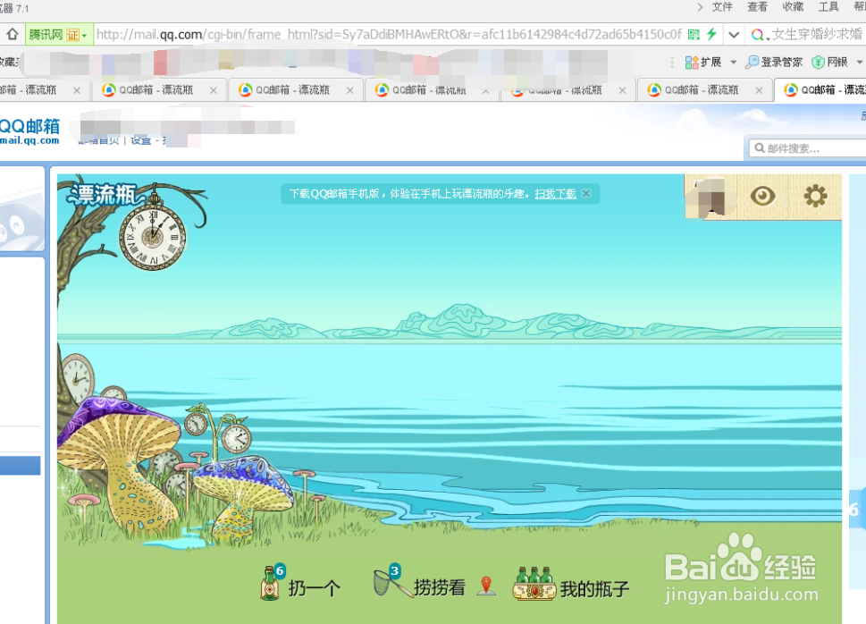
Task: Click the lightning speed-mode icon
Action: [x=712, y=34]
